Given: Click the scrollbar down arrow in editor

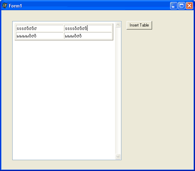Looking at the screenshot, I should coord(118,156).
